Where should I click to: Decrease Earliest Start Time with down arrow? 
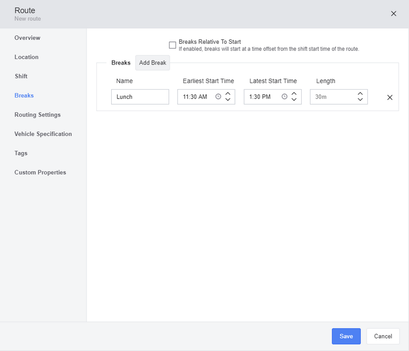(x=228, y=100)
